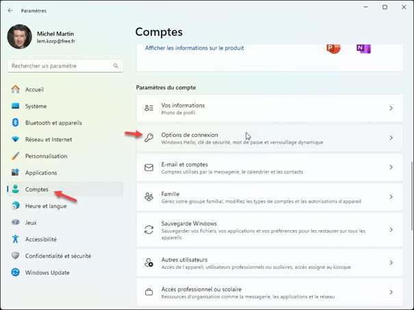Expand the Accès professionnel ou scolaire chevron

[x=391, y=292]
